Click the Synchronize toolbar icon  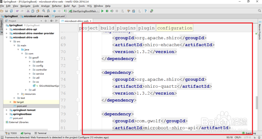[x=11, y=11]
